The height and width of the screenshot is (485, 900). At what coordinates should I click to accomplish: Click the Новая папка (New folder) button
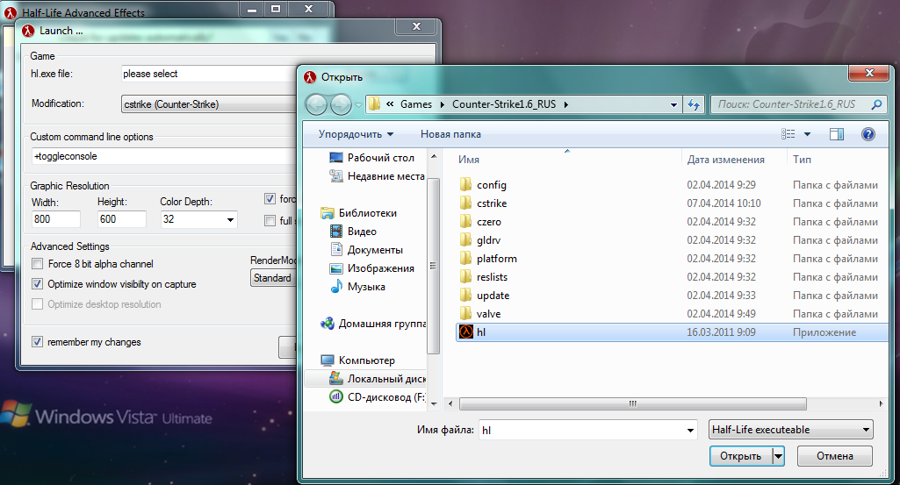point(450,134)
